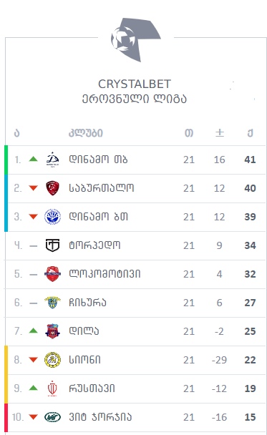
Task: Click the Dinamo Tbilisi club crest
Action: click(52, 160)
